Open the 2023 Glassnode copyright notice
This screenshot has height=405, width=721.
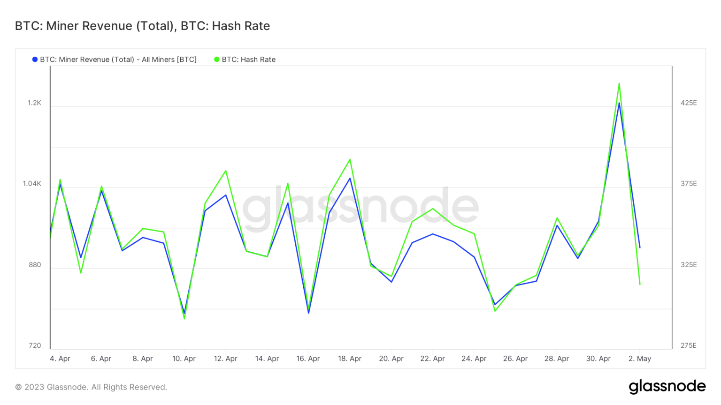(x=91, y=387)
